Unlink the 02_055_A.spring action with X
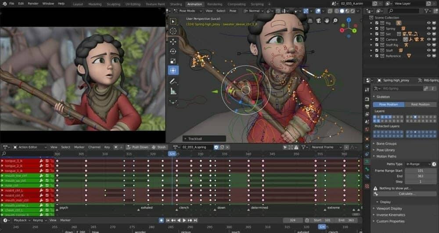The image size is (439, 233). tap(227, 147)
